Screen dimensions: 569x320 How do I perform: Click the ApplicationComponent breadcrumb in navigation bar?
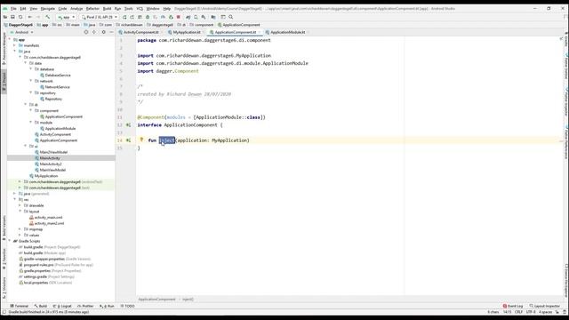coord(239,25)
